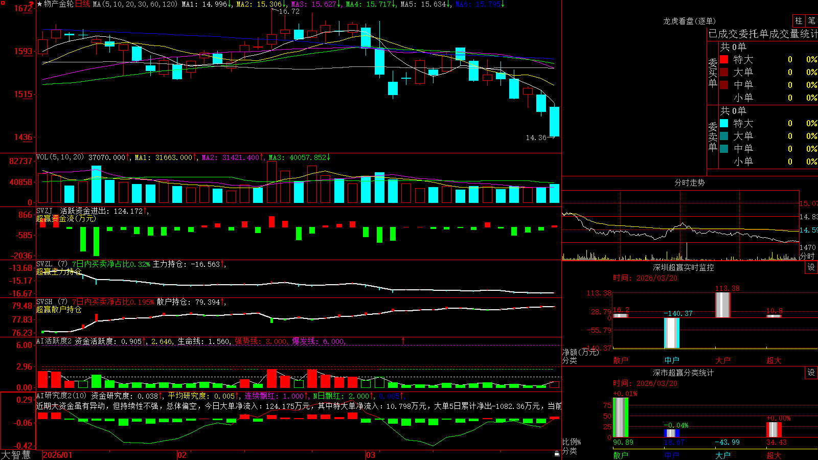Click the 连续飘红: 1.000 label
Screen dimensions: 818x460
pos(276,396)
